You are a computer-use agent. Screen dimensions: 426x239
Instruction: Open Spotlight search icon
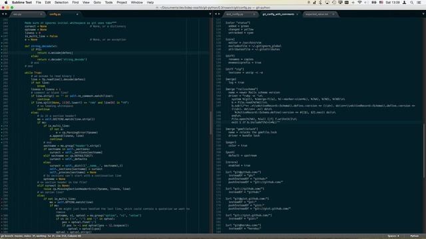[411, 3]
